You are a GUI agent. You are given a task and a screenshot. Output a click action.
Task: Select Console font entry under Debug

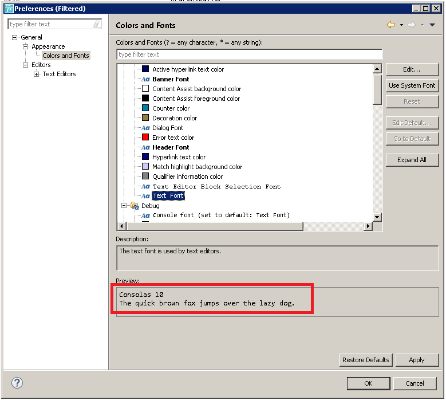[x=222, y=215]
